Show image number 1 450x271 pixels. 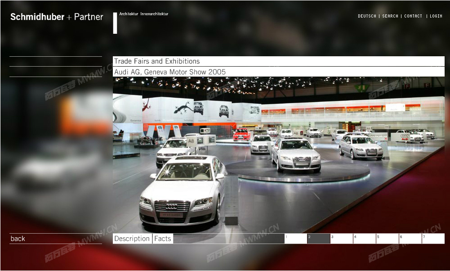296,239
